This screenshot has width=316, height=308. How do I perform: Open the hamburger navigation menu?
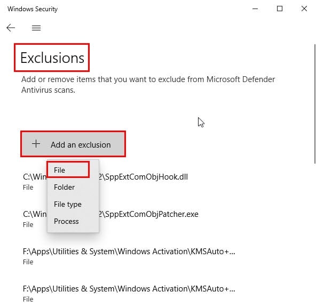36,28
